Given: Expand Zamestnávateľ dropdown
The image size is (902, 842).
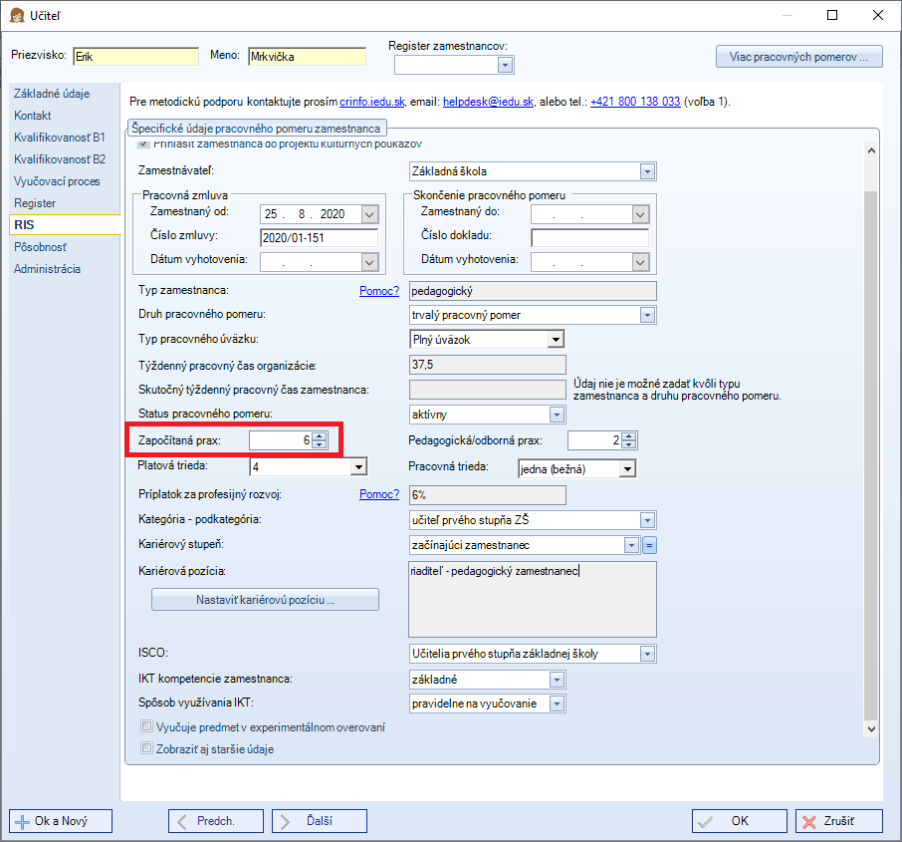Looking at the screenshot, I should coord(648,171).
